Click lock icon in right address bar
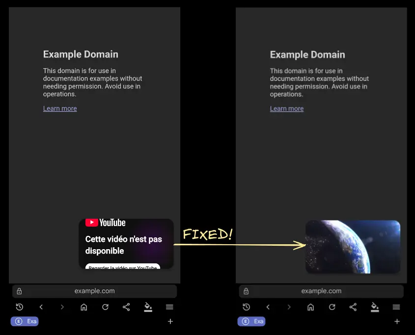The image size is (415, 335). 246,291
